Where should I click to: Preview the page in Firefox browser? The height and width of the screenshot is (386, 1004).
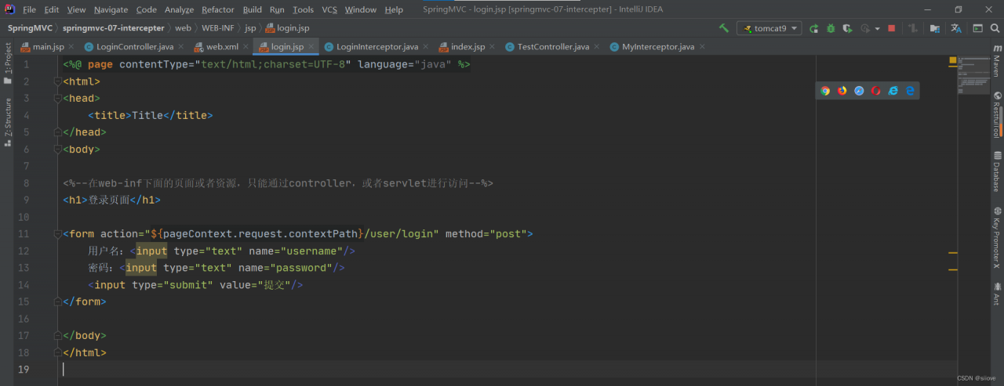(x=842, y=91)
